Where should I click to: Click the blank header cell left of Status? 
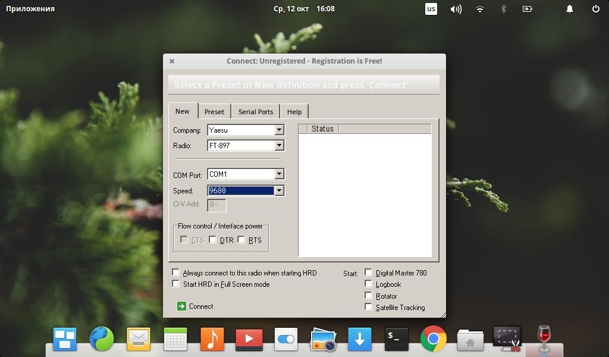pos(303,129)
